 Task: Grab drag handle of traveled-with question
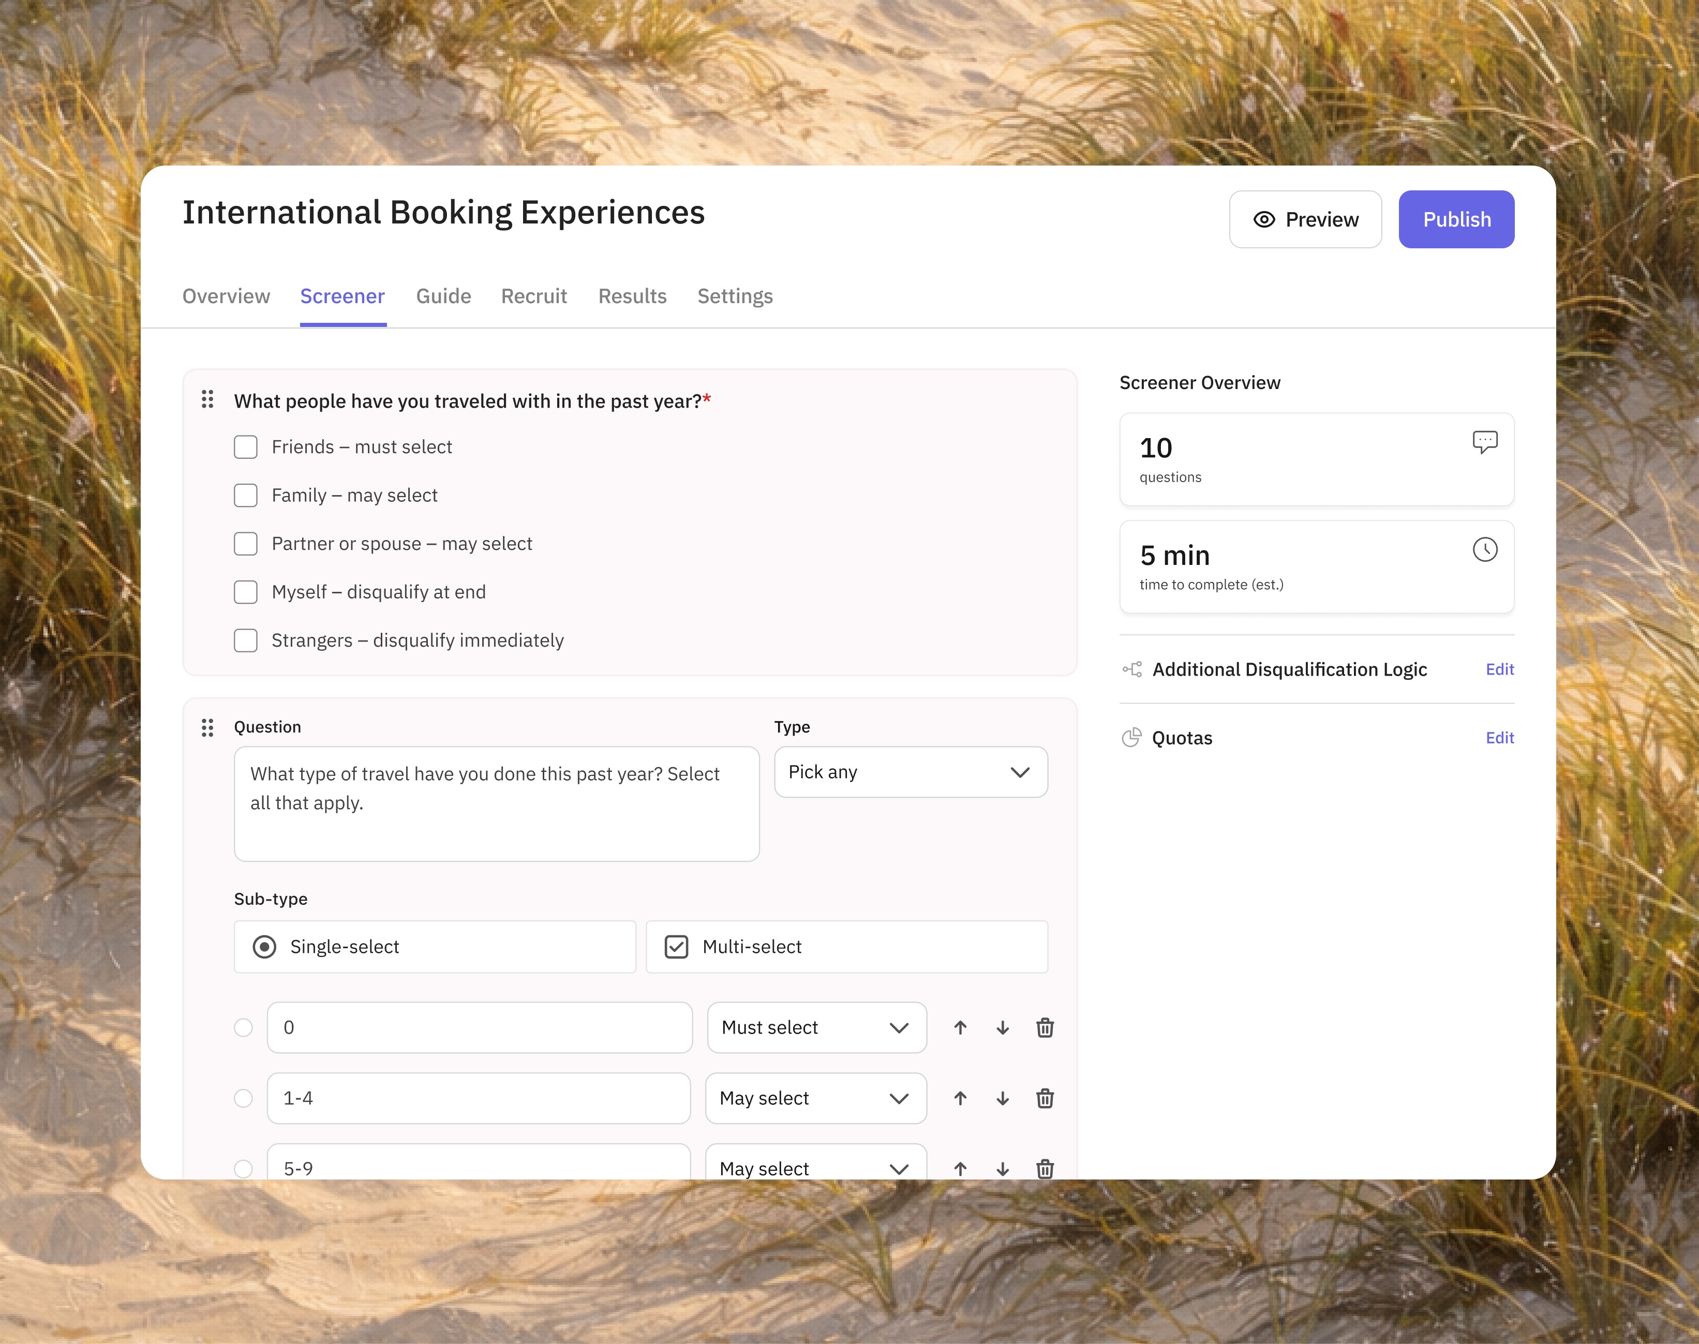(208, 400)
